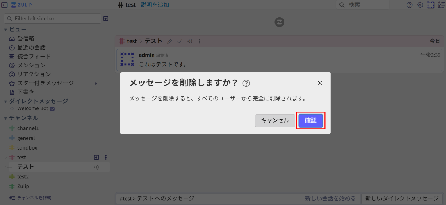Click the compose box for #test > テスト
446x205 pixels.
(238, 198)
